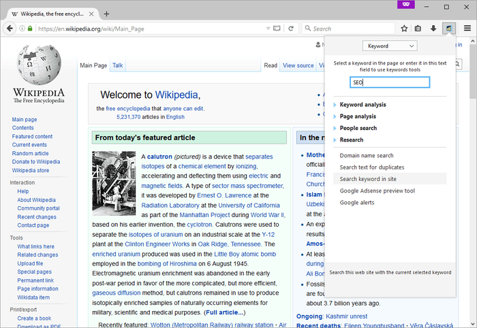Open the hamburger menu

pyautogui.click(x=467, y=29)
